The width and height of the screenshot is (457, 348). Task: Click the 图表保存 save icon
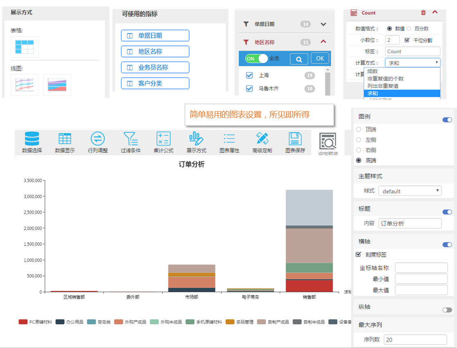(295, 139)
